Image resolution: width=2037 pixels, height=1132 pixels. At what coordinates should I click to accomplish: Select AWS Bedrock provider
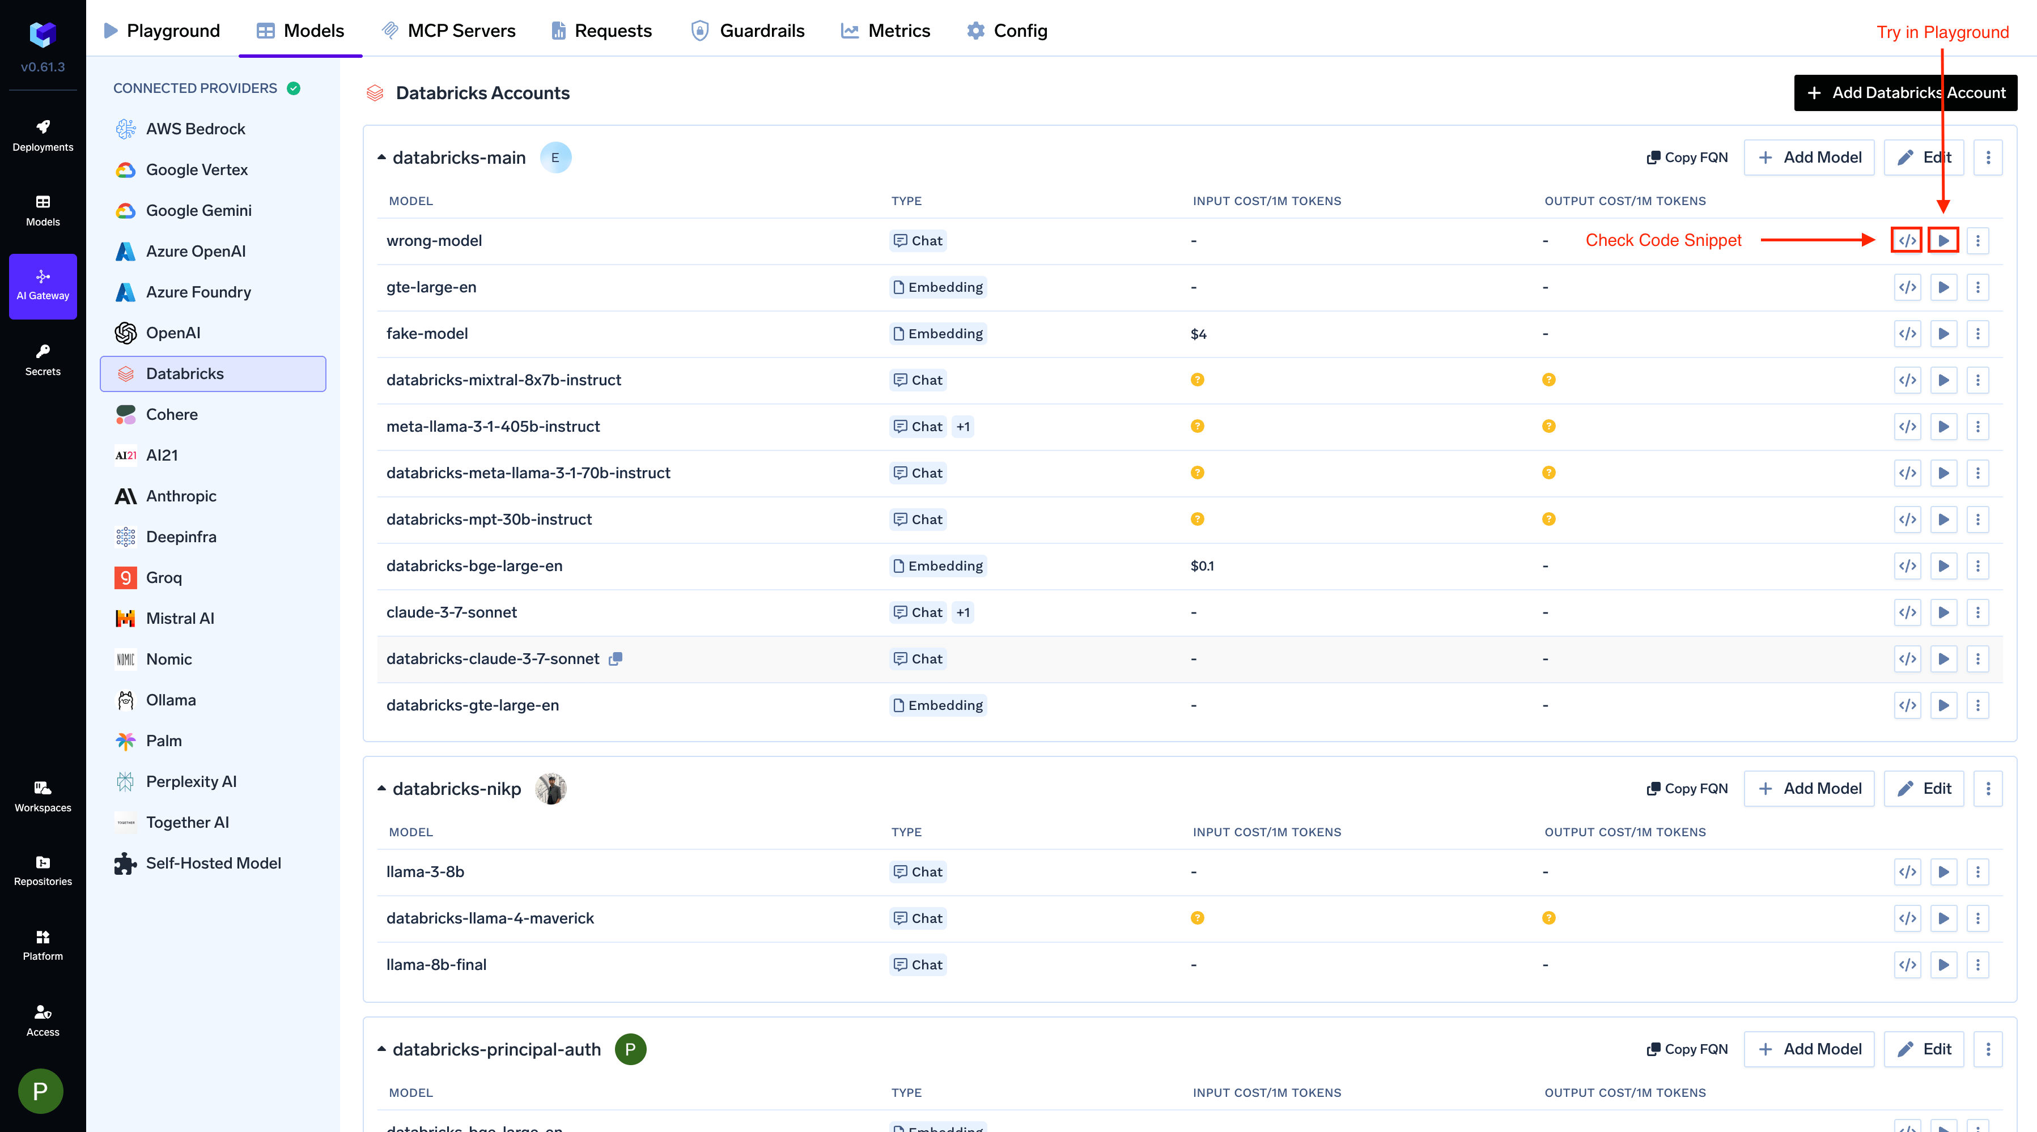click(213, 129)
